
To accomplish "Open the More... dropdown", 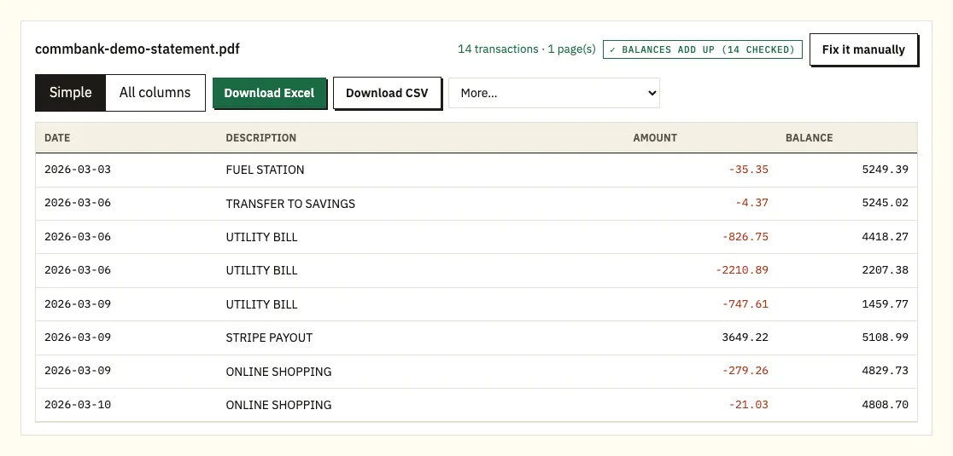I will (x=553, y=93).
